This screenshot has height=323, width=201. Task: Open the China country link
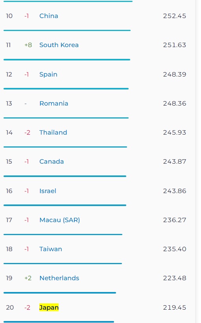pos(49,16)
